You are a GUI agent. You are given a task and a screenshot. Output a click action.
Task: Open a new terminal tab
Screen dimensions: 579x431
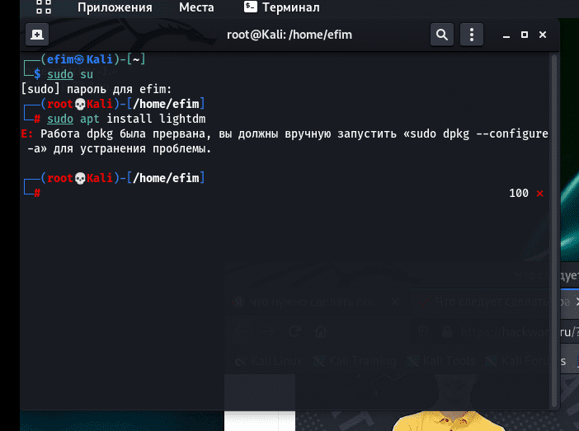click(37, 35)
